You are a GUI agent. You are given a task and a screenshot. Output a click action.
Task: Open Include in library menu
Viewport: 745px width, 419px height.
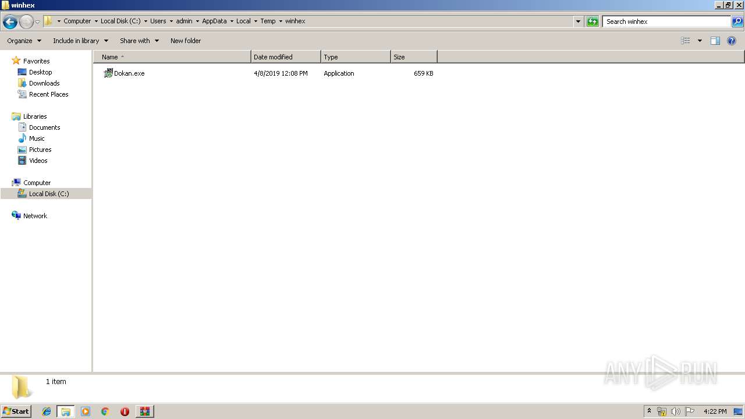pyautogui.click(x=80, y=41)
